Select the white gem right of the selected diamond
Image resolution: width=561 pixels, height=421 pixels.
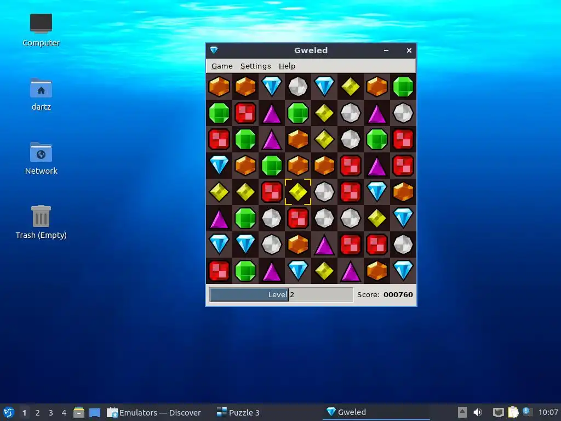[x=324, y=192]
